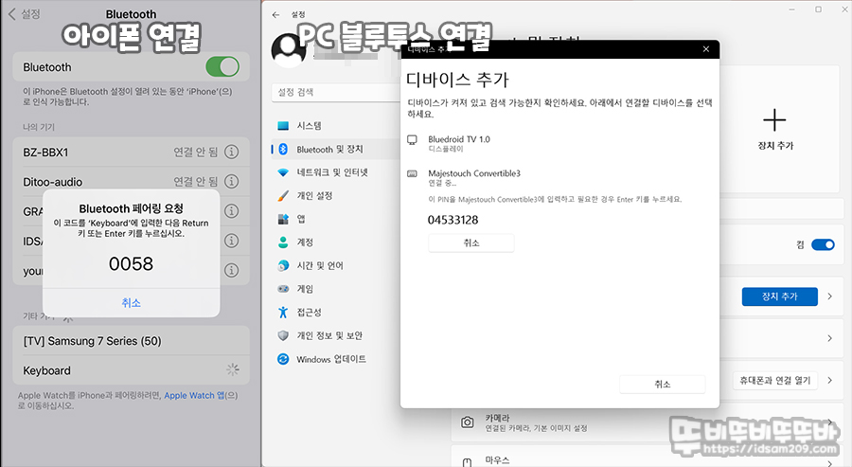Click the shield 개인 정보 icon

pos(283,336)
